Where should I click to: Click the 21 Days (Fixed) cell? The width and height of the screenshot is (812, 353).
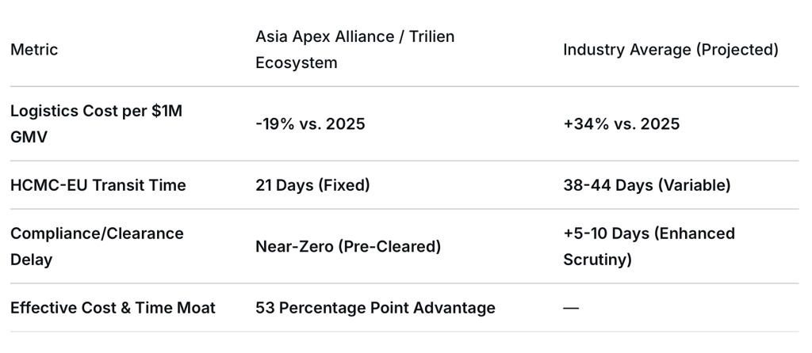[x=312, y=185]
